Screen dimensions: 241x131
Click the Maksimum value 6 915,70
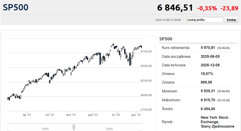tap(208, 100)
